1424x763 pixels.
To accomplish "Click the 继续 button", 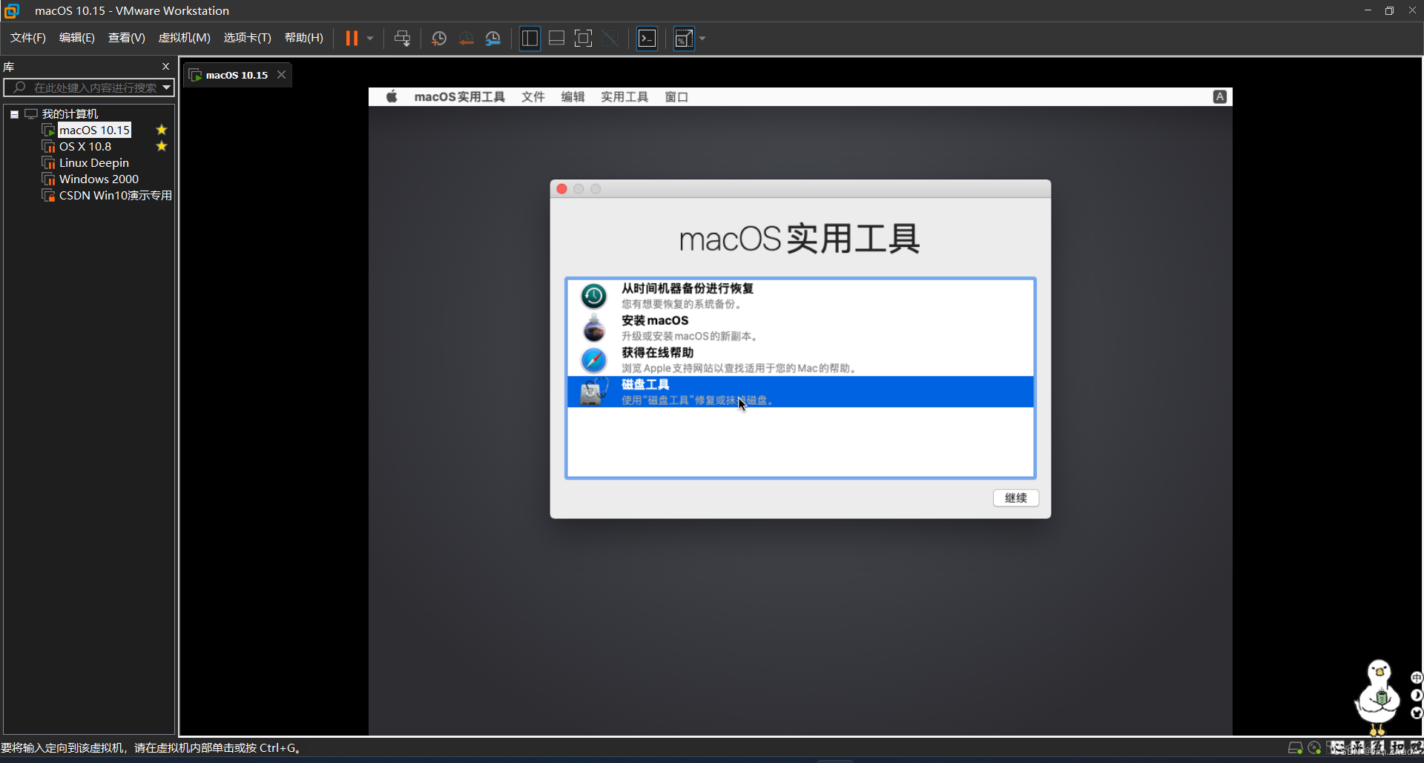I will (x=1015, y=498).
